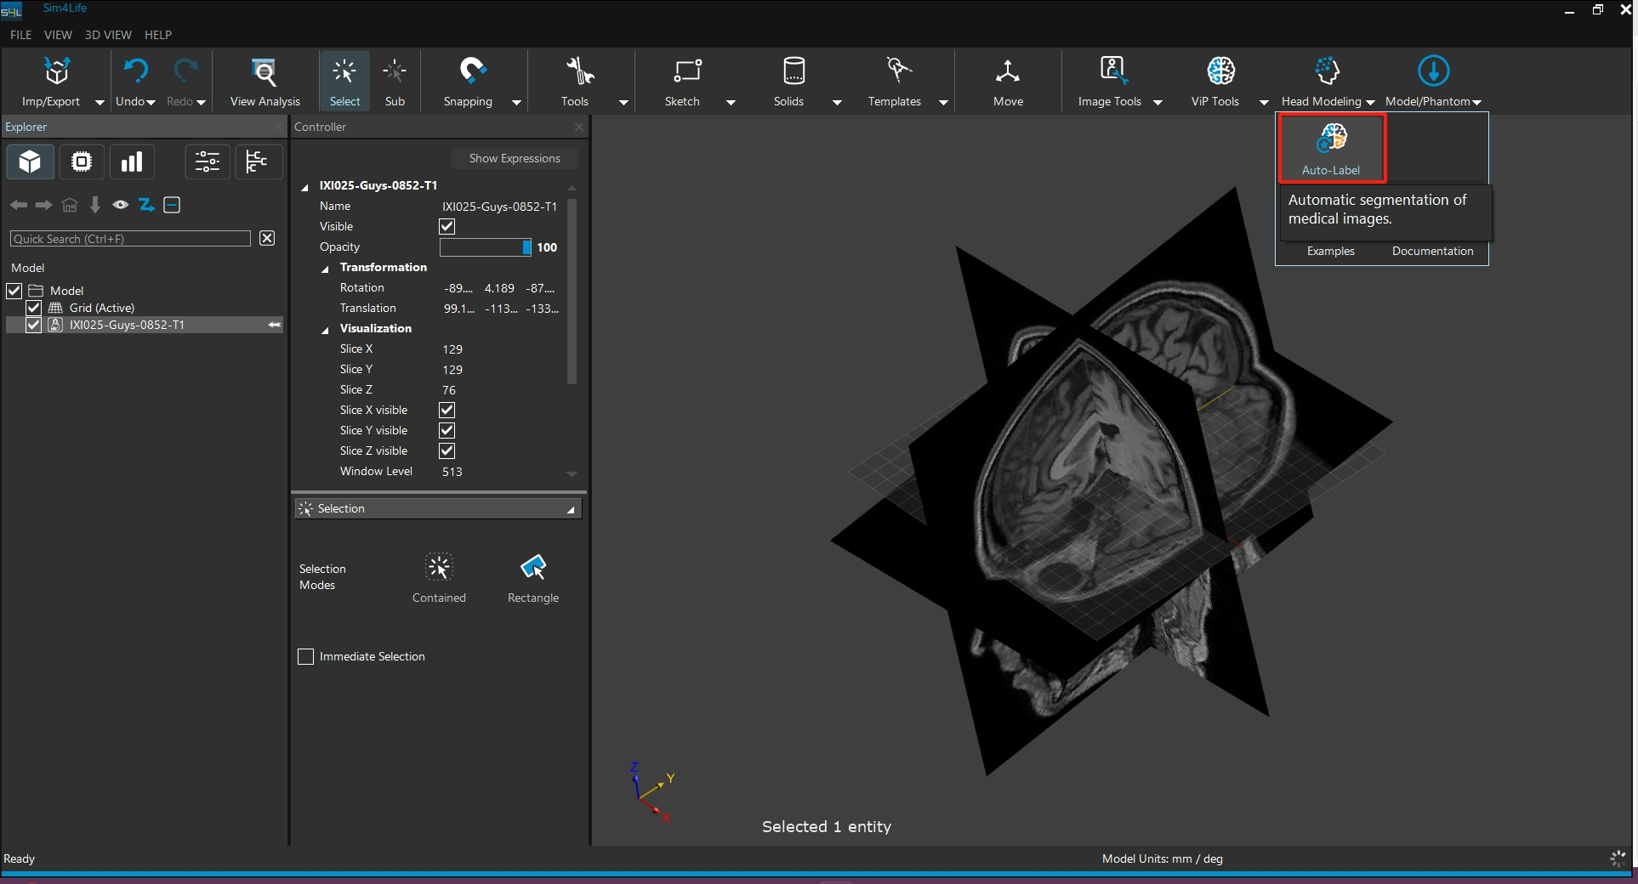Open the View Analysis tool
This screenshot has height=884, width=1638.
264,73
